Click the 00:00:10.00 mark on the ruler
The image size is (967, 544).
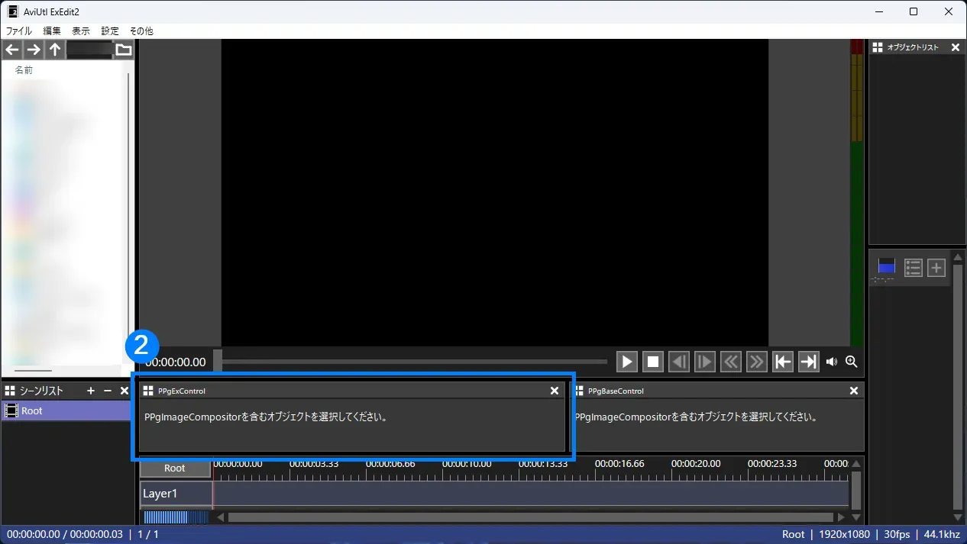(x=467, y=463)
